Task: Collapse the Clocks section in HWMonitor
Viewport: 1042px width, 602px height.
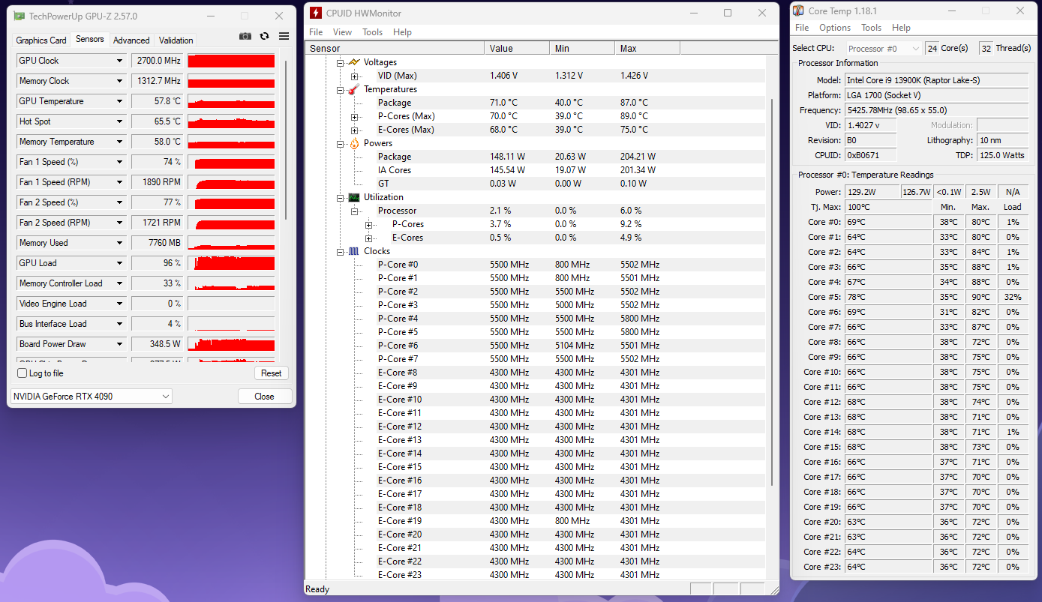Action: (340, 251)
